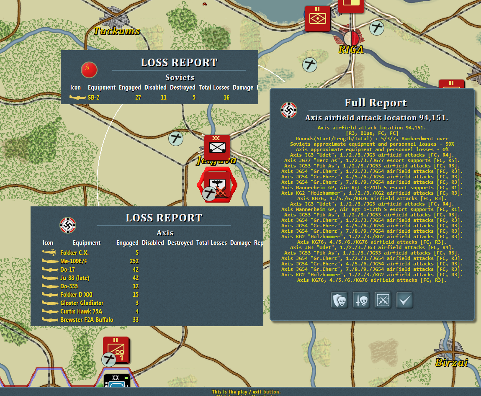Select the XX infantry counter at Jelgava

pos(217,147)
